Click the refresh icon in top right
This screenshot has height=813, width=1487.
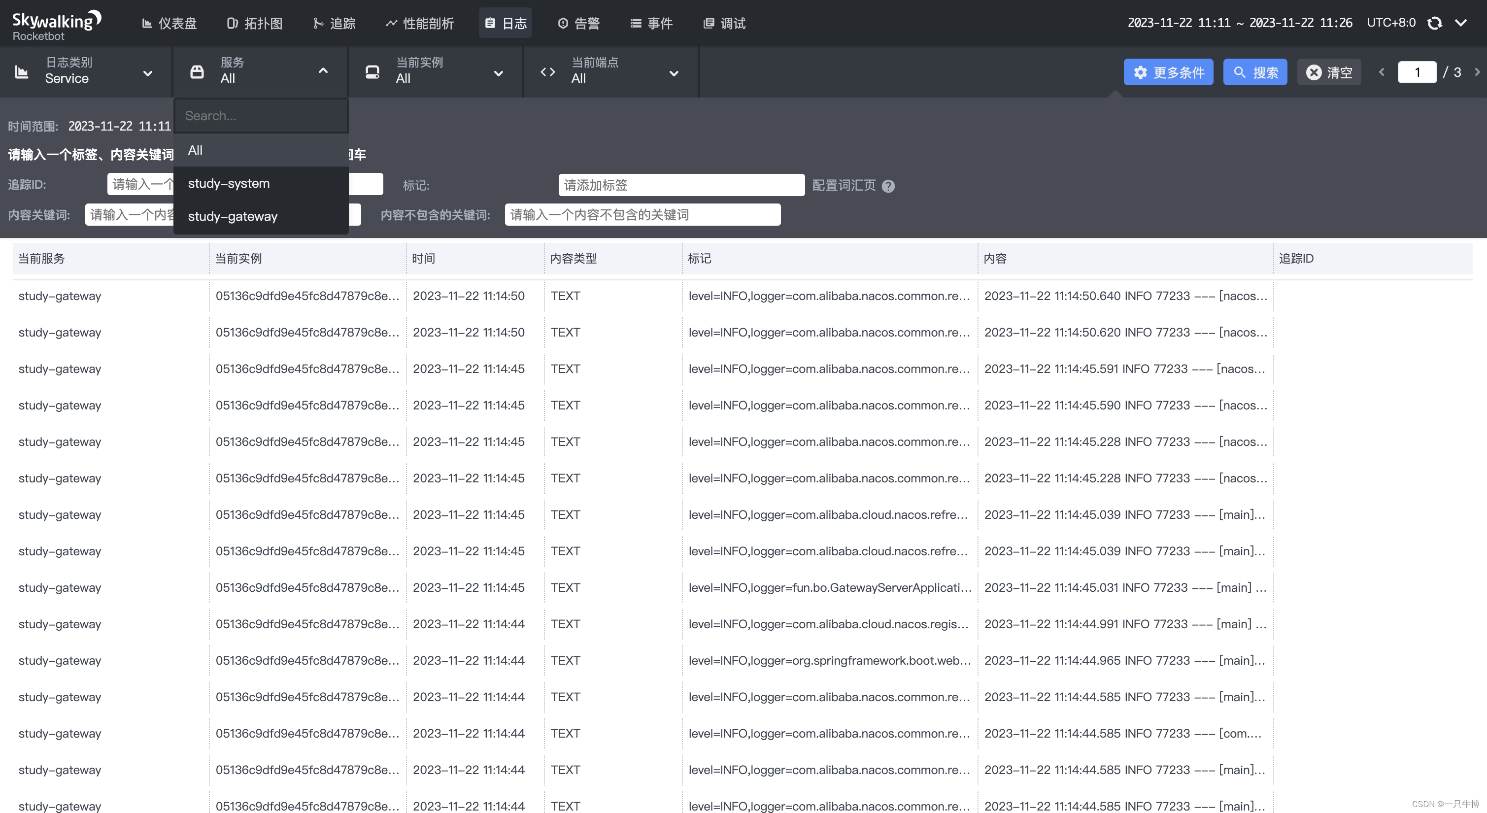pyautogui.click(x=1435, y=23)
